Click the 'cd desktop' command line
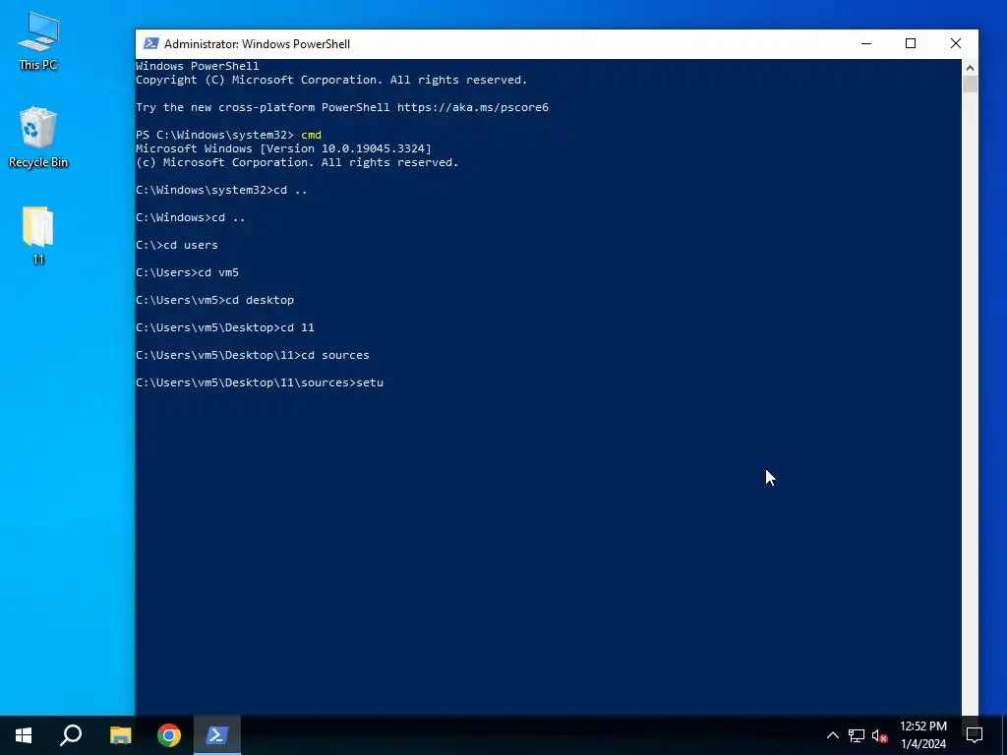This screenshot has height=755, width=1007. click(x=214, y=300)
